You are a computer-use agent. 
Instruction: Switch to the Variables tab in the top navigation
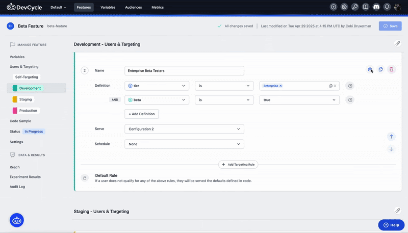pyautogui.click(x=108, y=8)
